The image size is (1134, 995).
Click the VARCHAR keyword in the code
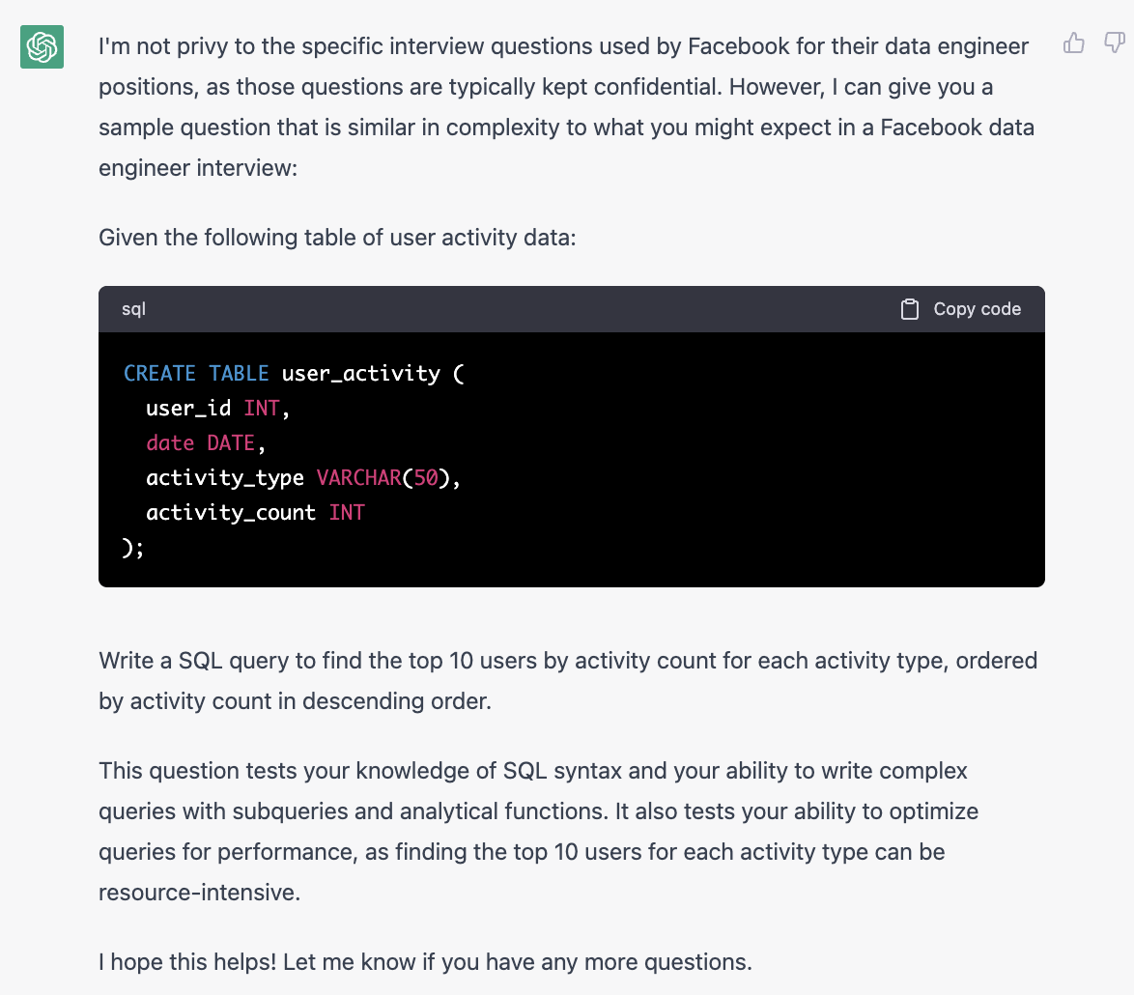[358, 477]
